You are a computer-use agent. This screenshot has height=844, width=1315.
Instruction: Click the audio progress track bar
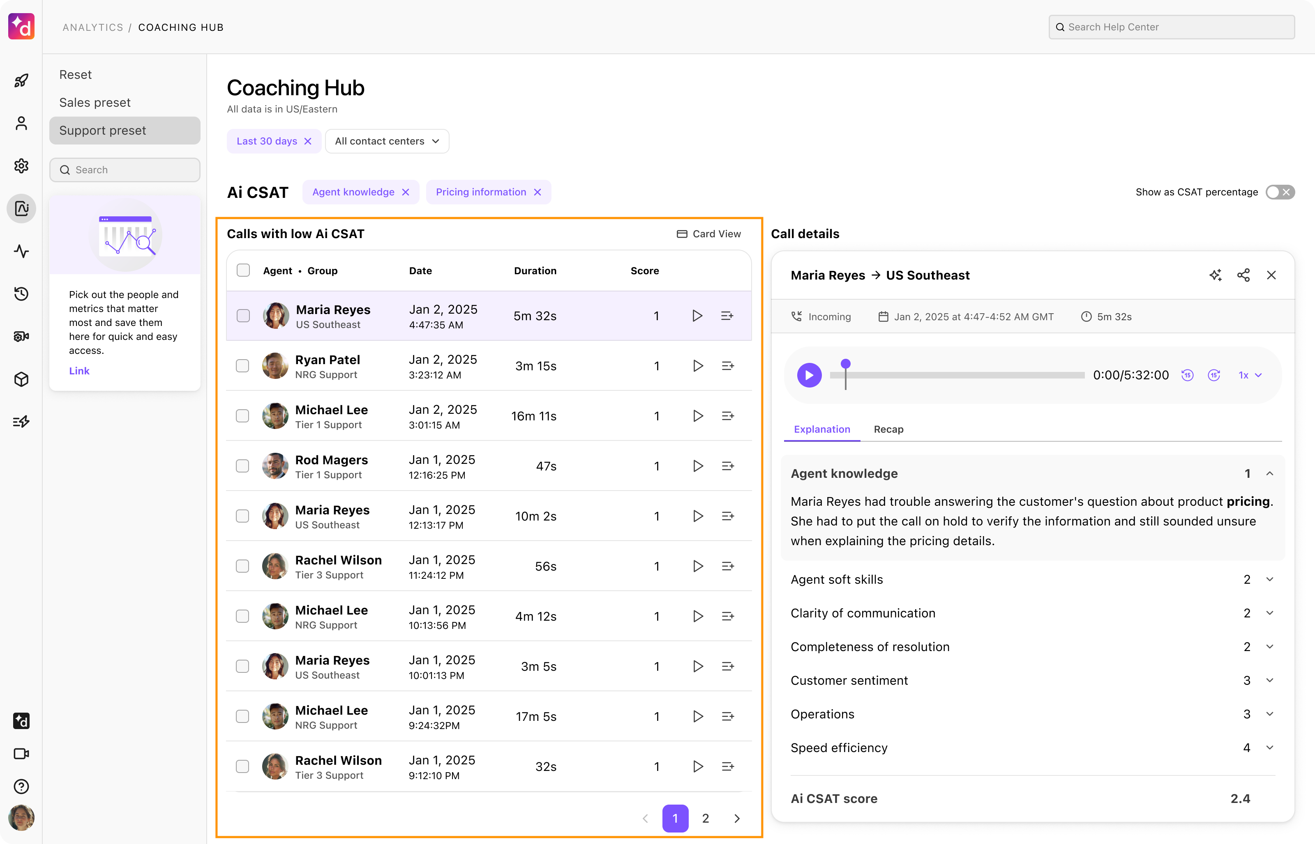click(957, 376)
